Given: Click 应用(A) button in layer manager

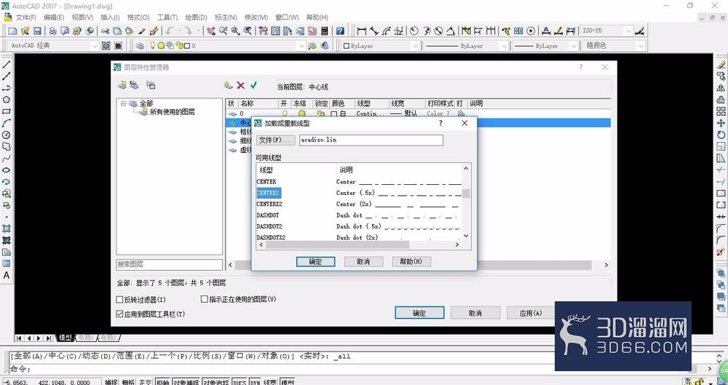Looking at the screenshot, I should 531,312.
